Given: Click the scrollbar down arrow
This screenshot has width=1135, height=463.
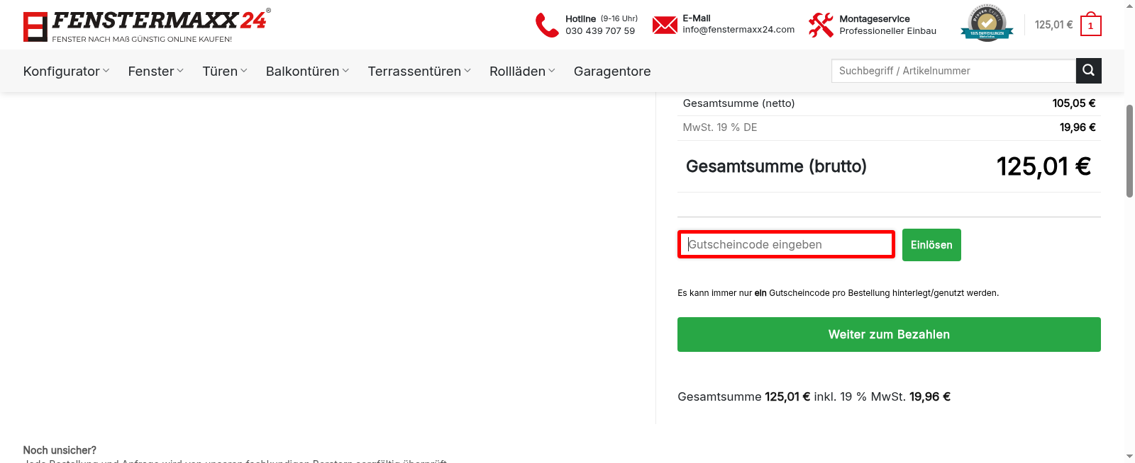Looking at the screenshot, I should click(1129, 457).
